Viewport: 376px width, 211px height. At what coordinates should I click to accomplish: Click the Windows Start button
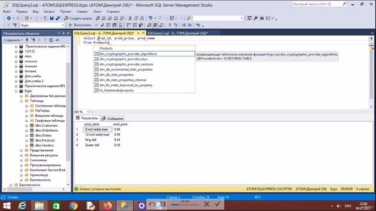pyautogui.click(x=6, y=206)
